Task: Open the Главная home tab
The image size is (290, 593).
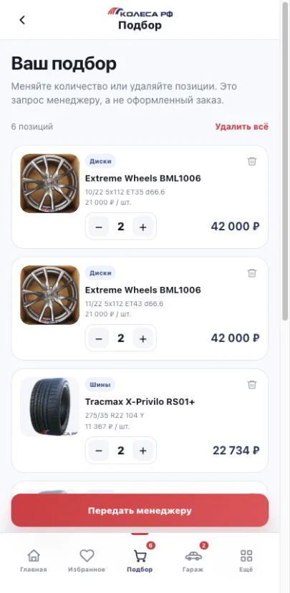Action: 34,561
